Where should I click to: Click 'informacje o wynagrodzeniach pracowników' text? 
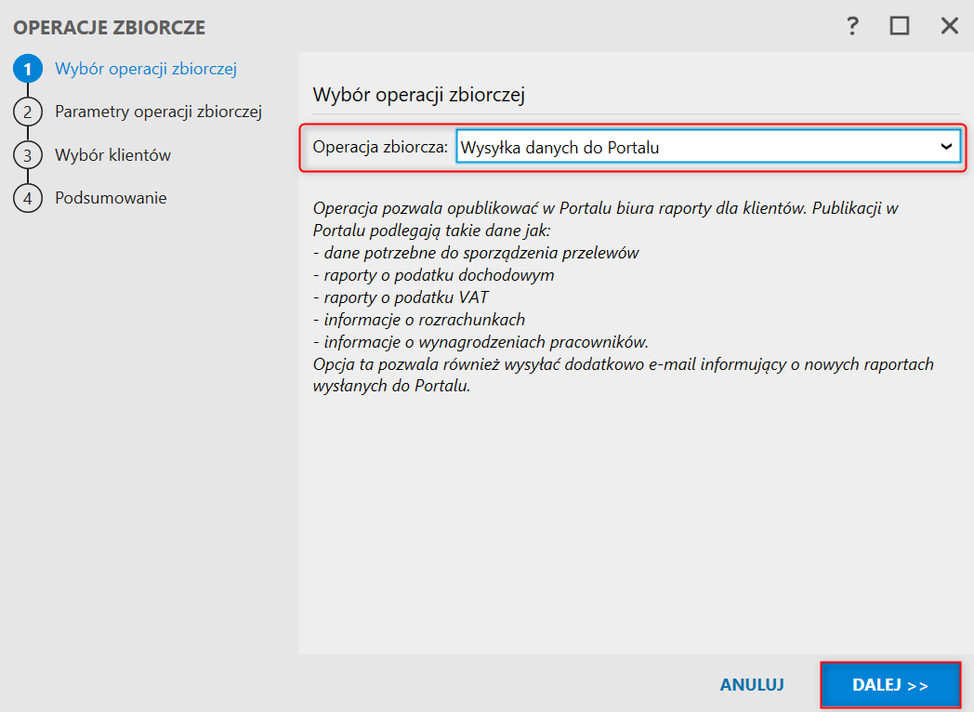486,342
